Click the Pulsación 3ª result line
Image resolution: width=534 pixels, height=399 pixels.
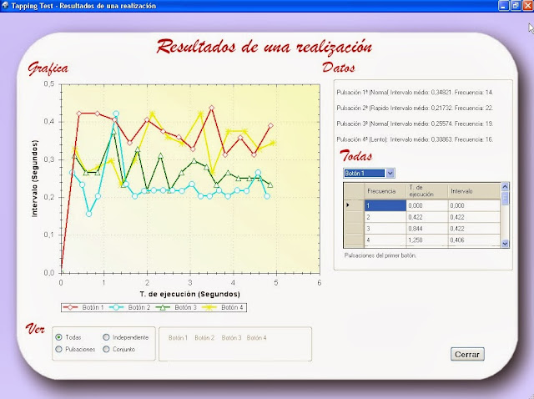(x=415, y=124)
